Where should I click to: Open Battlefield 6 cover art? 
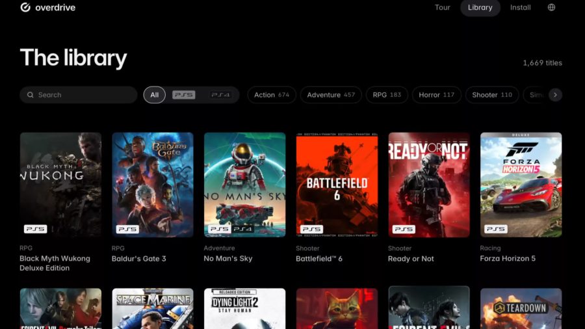[337, 185]
